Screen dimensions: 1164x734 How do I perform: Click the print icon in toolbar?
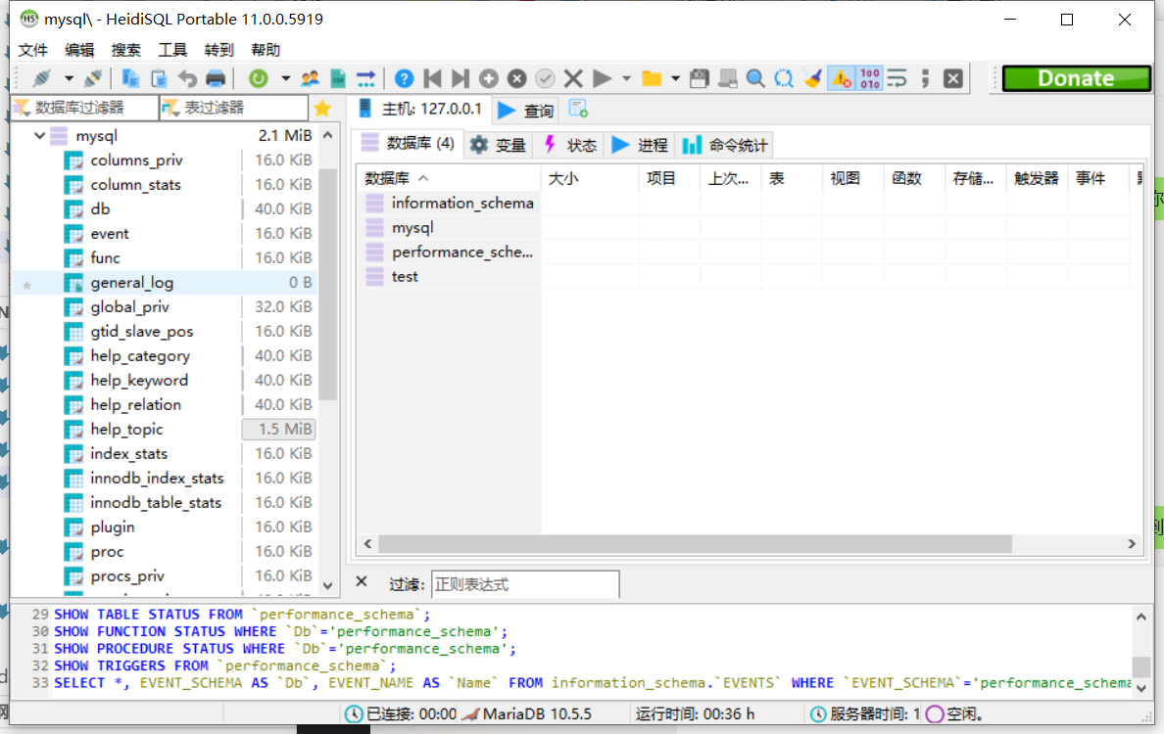coord(216,78)
